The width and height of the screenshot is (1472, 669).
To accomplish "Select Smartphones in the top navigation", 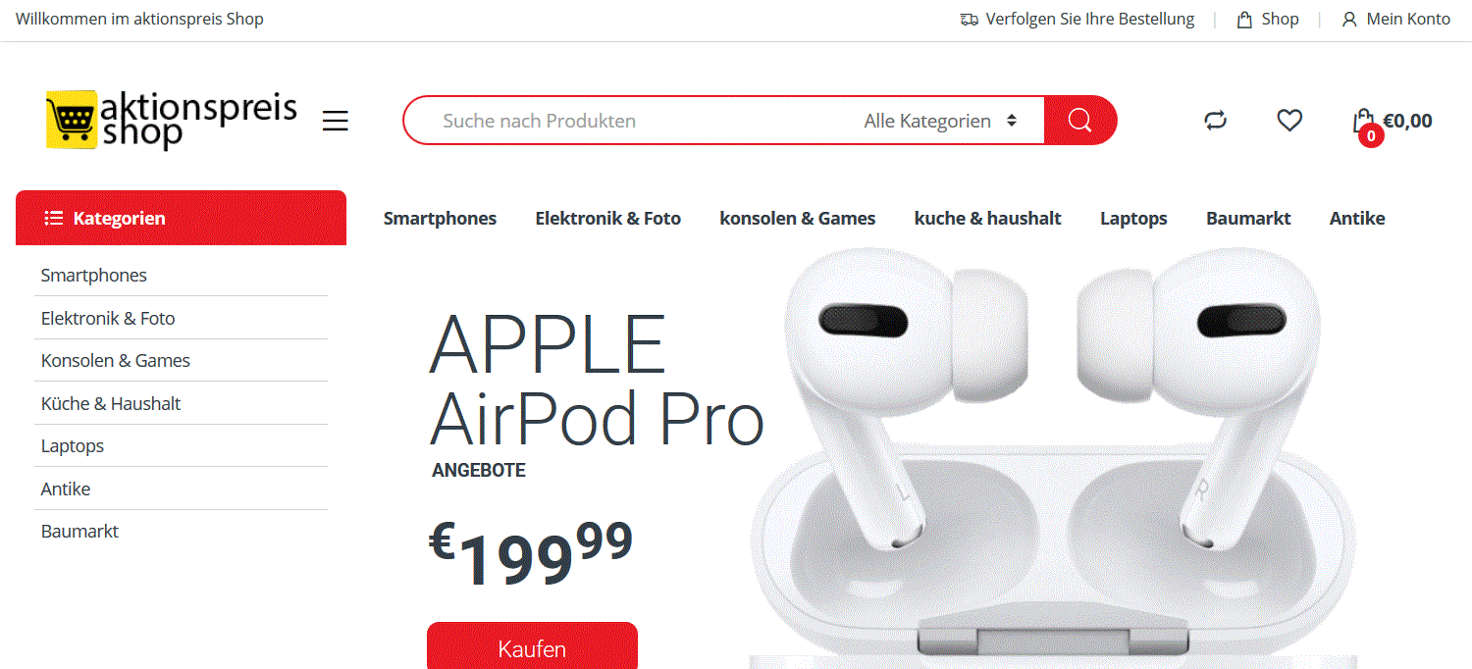I will (x=440, y=218).
